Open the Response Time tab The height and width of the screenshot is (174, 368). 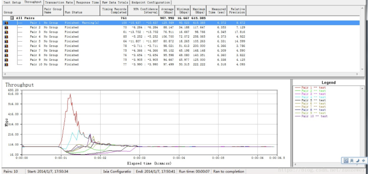coord(87,3)
